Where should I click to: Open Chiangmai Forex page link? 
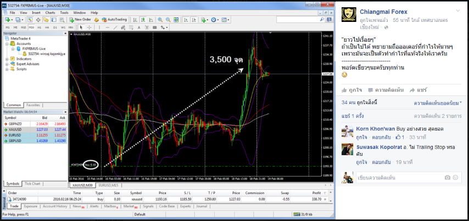click(383, 12)
